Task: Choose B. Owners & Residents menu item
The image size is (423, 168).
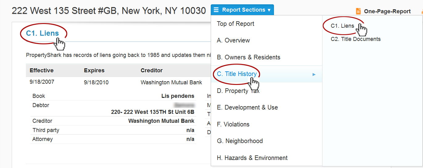Action: (248, 57)
